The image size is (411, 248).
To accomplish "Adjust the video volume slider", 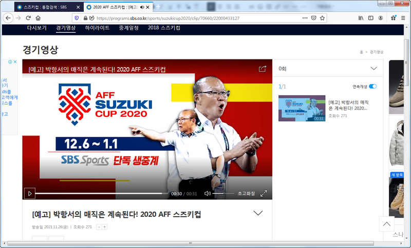I will pos(223,193).
